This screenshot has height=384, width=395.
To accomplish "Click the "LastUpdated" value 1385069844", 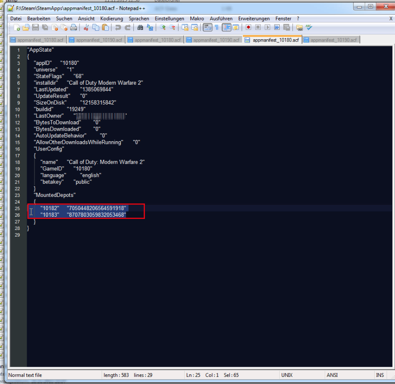I will (x=96, y=89).
